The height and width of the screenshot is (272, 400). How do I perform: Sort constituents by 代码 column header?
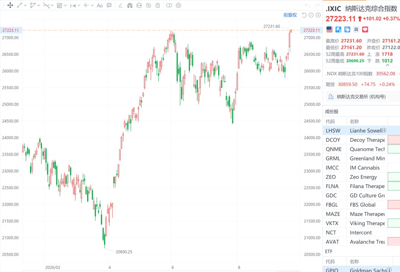point(330,122)
